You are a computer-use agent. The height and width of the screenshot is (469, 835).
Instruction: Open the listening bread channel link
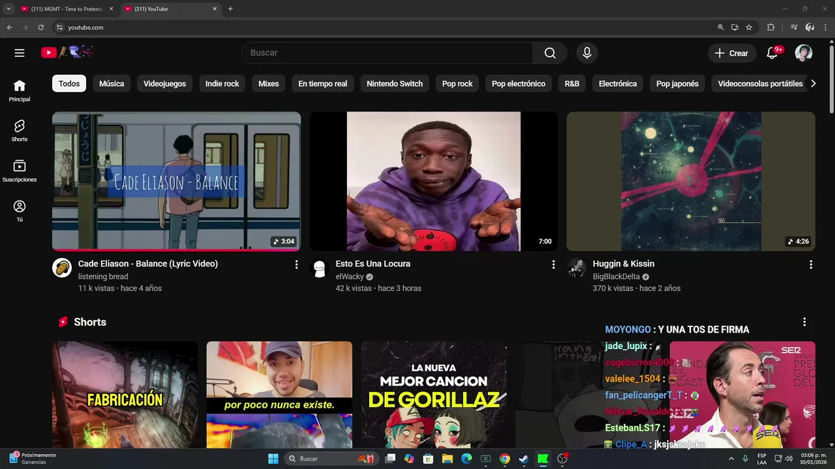pyautogui.click(x=103, y=277)
